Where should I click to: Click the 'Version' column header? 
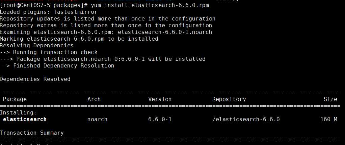point(160,99)
